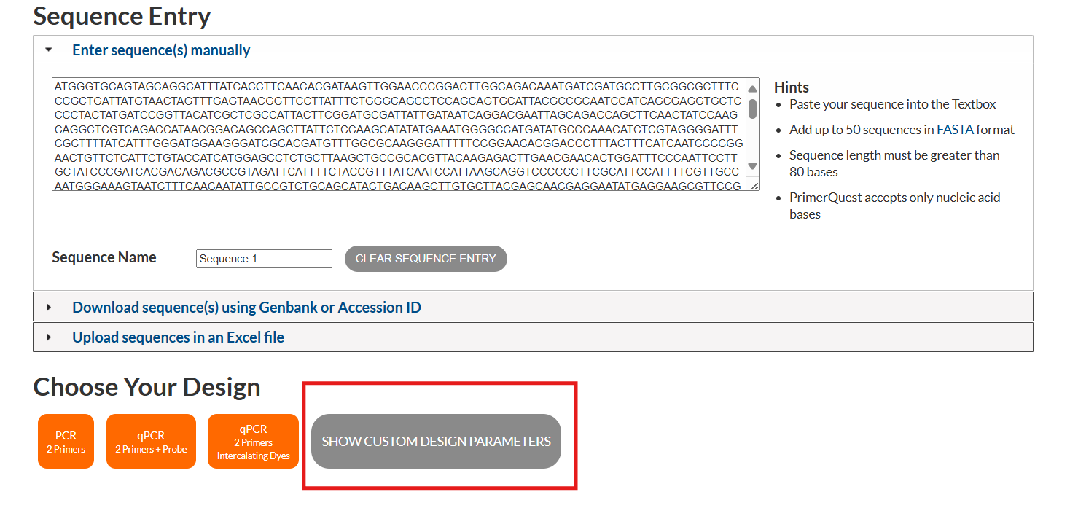The image size is (1070, 508).
Task: Open the FASTA format link
Action: [952, 130]
